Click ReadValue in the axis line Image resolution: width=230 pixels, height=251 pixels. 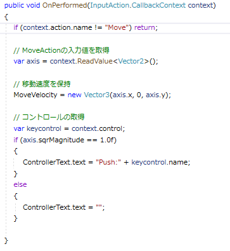95,61
